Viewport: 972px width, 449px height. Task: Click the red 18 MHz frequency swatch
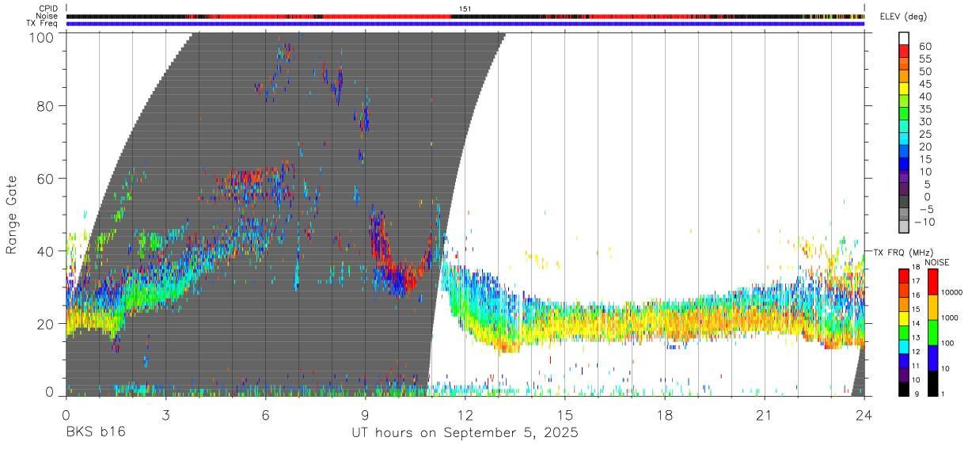click(x=904, y=275)
